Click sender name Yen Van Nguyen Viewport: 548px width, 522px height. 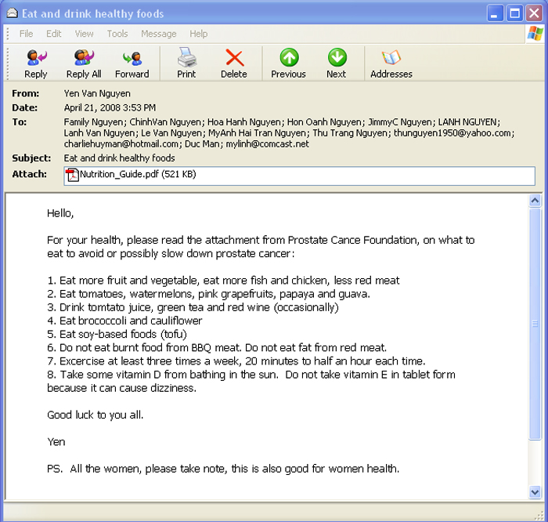point(97,93)
